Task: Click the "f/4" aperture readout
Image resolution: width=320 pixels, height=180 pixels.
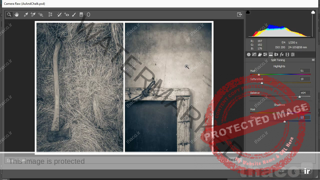Action: (283, 42)
